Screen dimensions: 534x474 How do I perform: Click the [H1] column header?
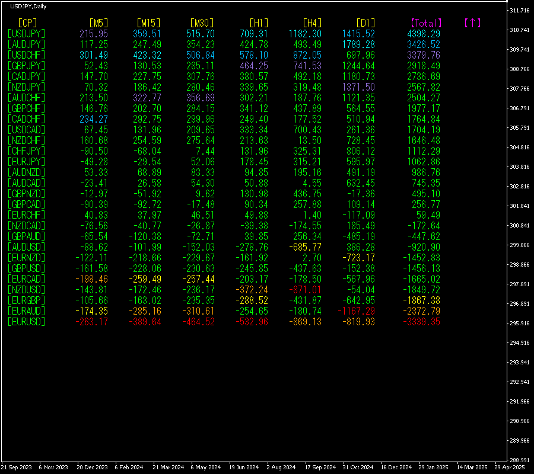[259, 23]
